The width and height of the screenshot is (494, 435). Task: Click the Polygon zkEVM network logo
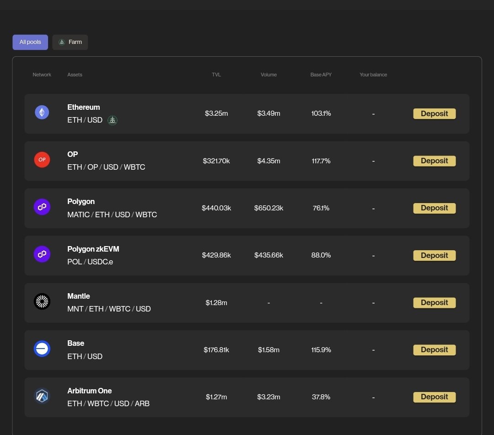42,254
